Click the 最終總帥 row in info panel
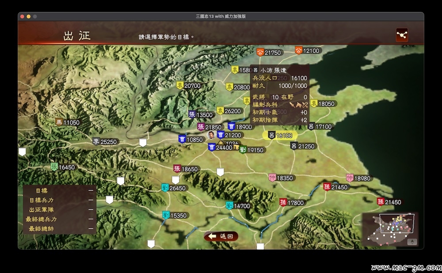 click(x=60, y=228)
